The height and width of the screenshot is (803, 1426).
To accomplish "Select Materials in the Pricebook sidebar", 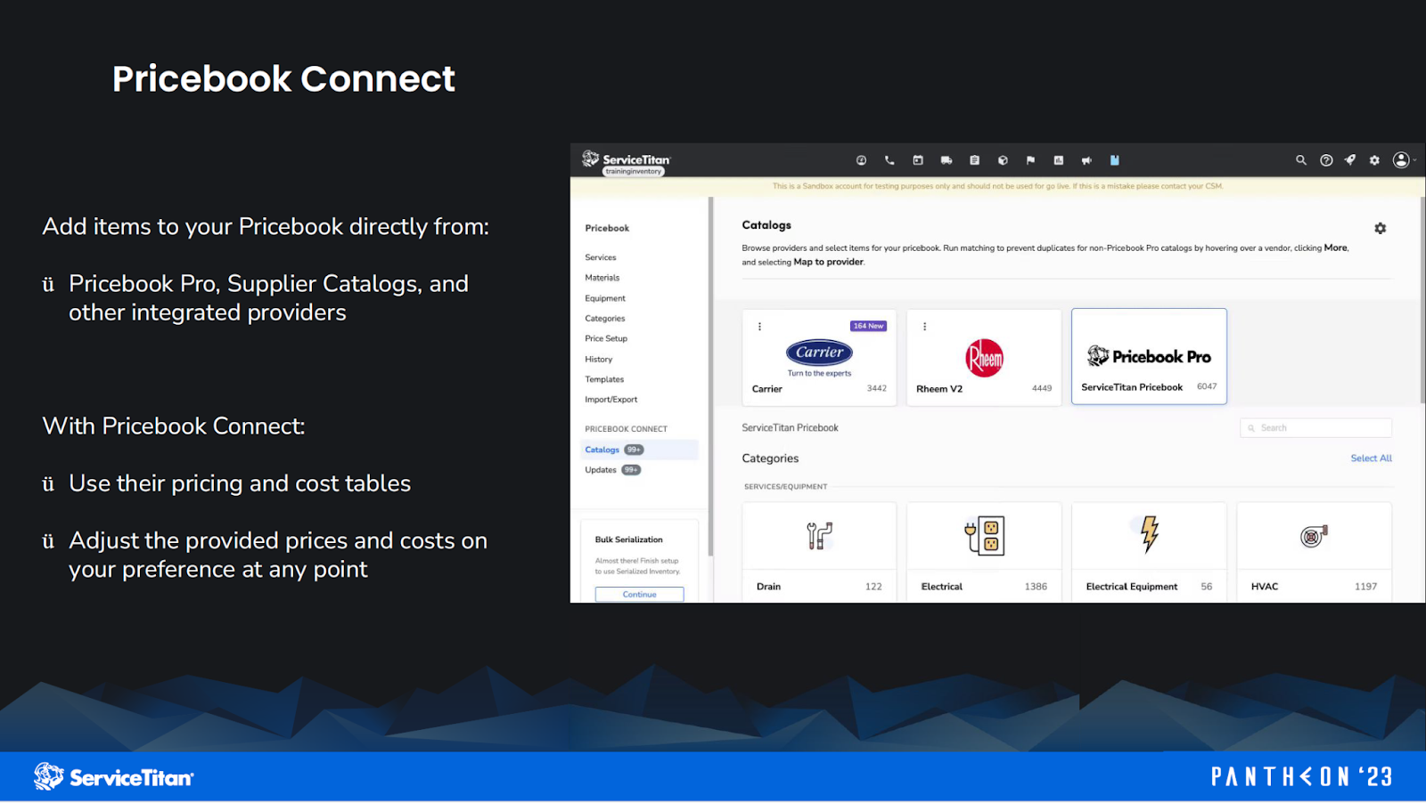I will pos(602,277).
